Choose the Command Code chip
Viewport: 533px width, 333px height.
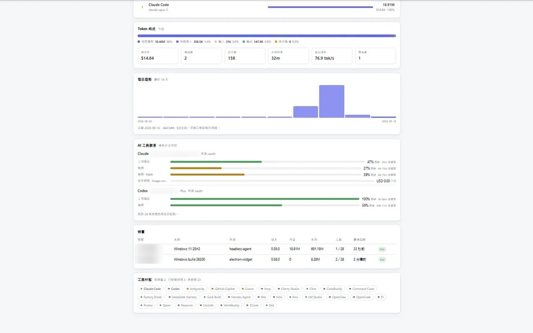(361, 288)
